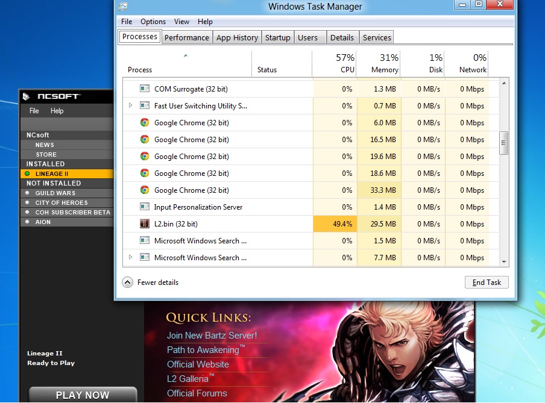This screenshot has height=403, width=545.
Task: Sort by the Network column header
Action: pyautogui.click(x=467, y=64)
